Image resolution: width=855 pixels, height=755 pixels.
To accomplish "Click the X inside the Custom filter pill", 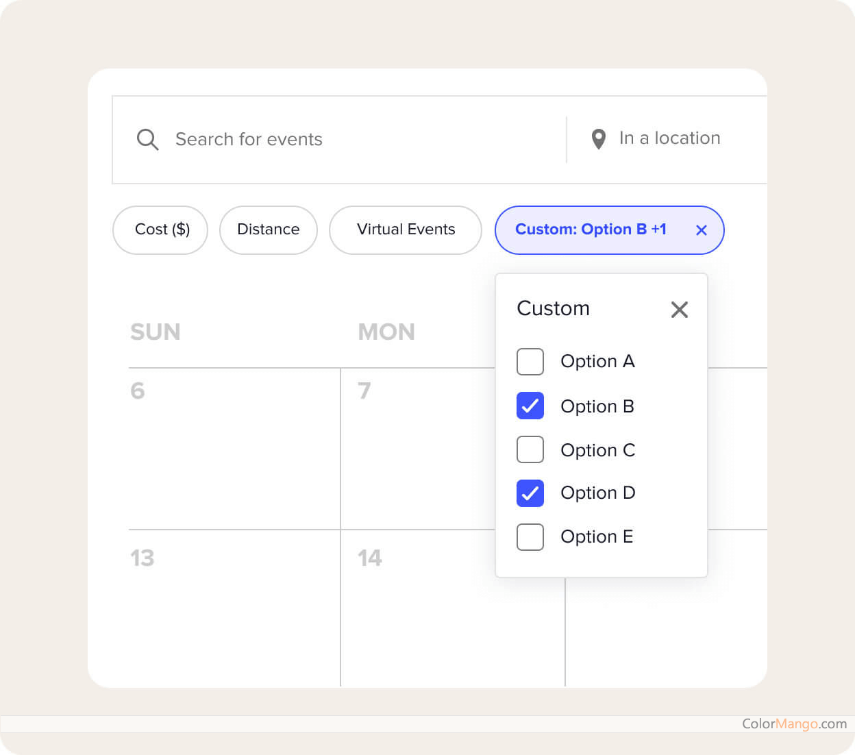I will point(701,230).
